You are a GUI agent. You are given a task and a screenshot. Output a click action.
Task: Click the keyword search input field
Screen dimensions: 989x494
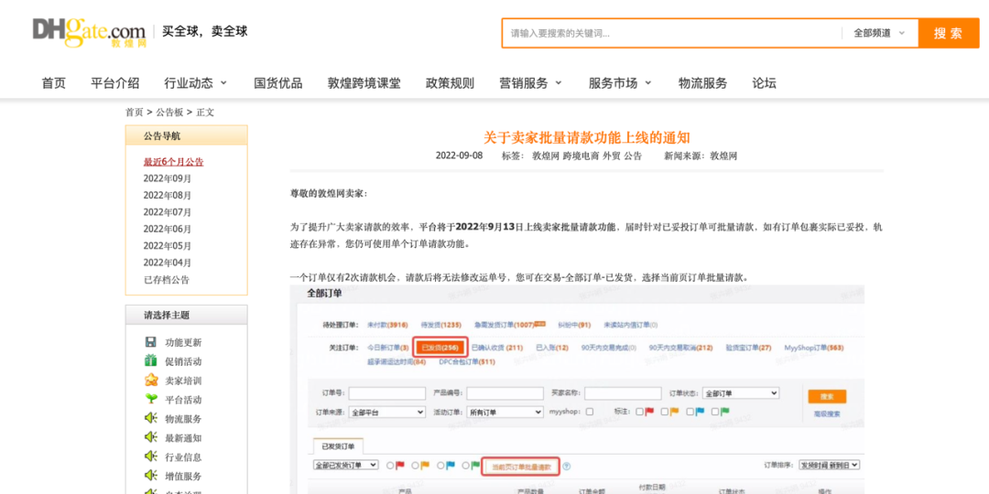click(x=671, y=33)
